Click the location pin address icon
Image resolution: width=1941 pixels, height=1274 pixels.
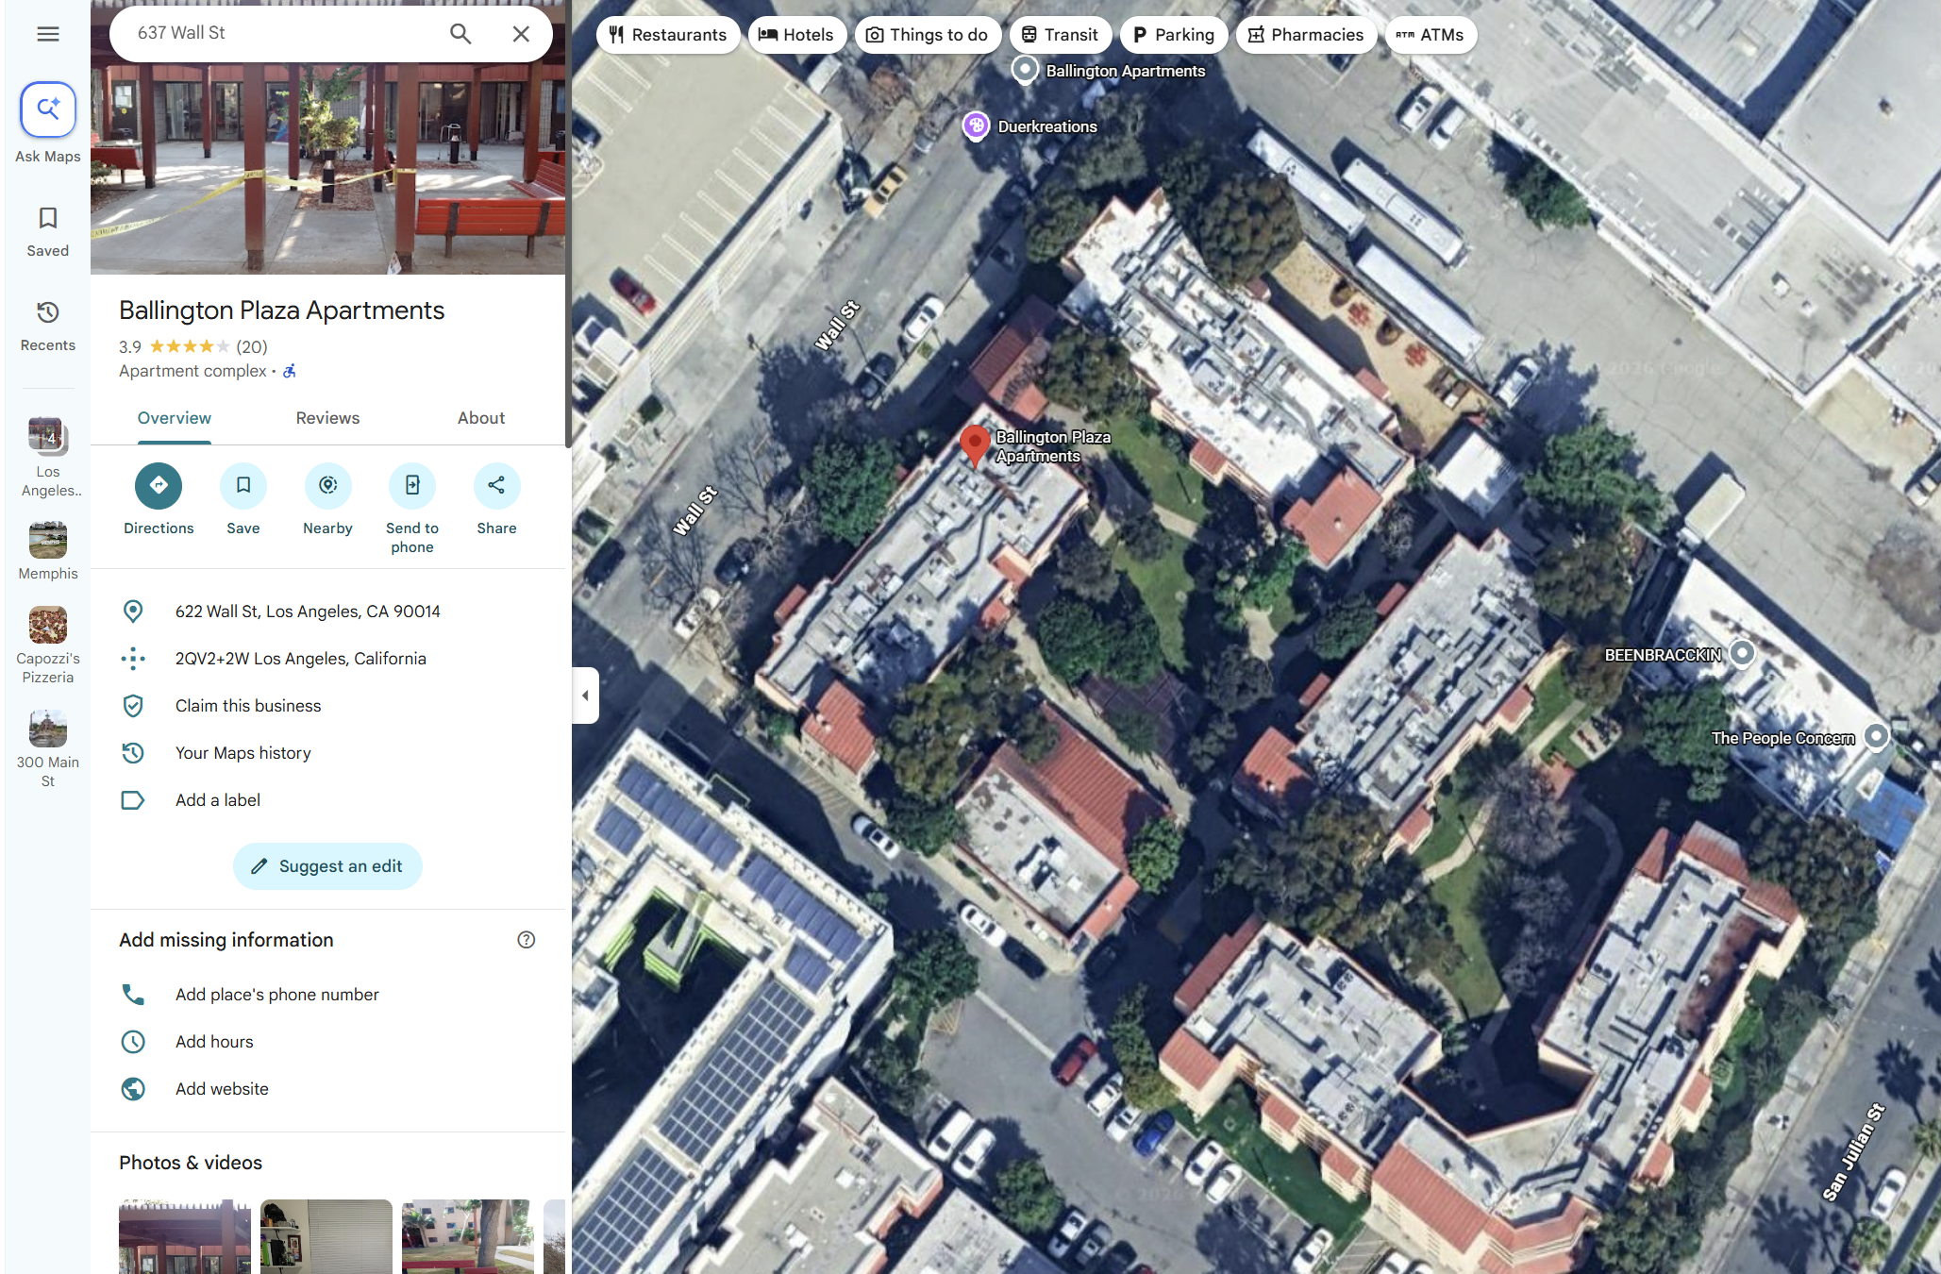click(x=133, y=612)
